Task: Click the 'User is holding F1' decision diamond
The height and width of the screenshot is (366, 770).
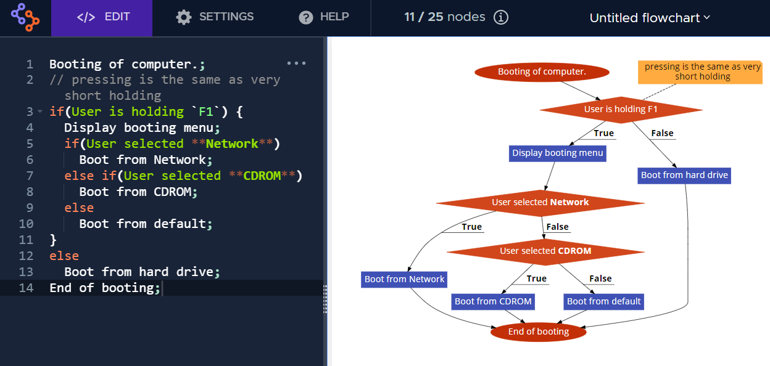Action: coord(622,108)
